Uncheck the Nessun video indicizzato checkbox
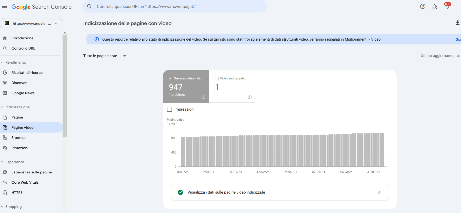The image size is (461, 213). [x=171, y=78]
